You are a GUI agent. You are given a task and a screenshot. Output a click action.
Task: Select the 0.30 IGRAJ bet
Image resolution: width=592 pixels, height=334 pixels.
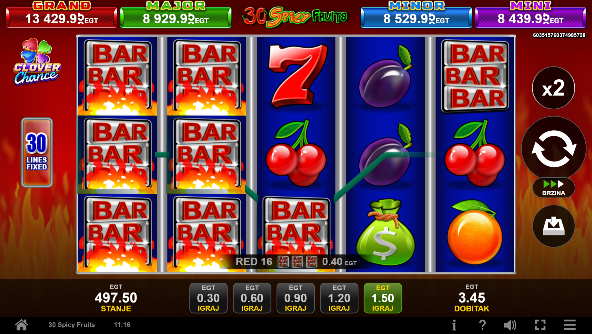pyautogui.click(x=208, y=298)
